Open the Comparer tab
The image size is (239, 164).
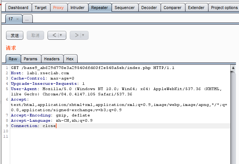pyautogui.click(x=173, y=8)
